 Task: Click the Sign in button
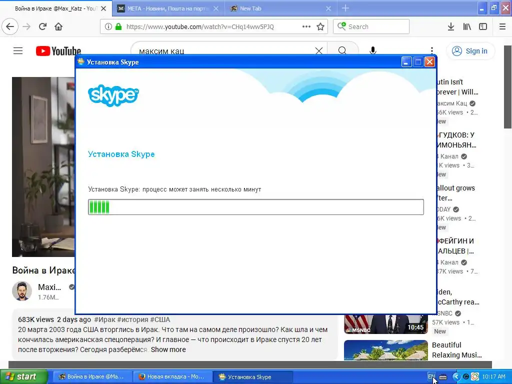click(x=470, y=51)
